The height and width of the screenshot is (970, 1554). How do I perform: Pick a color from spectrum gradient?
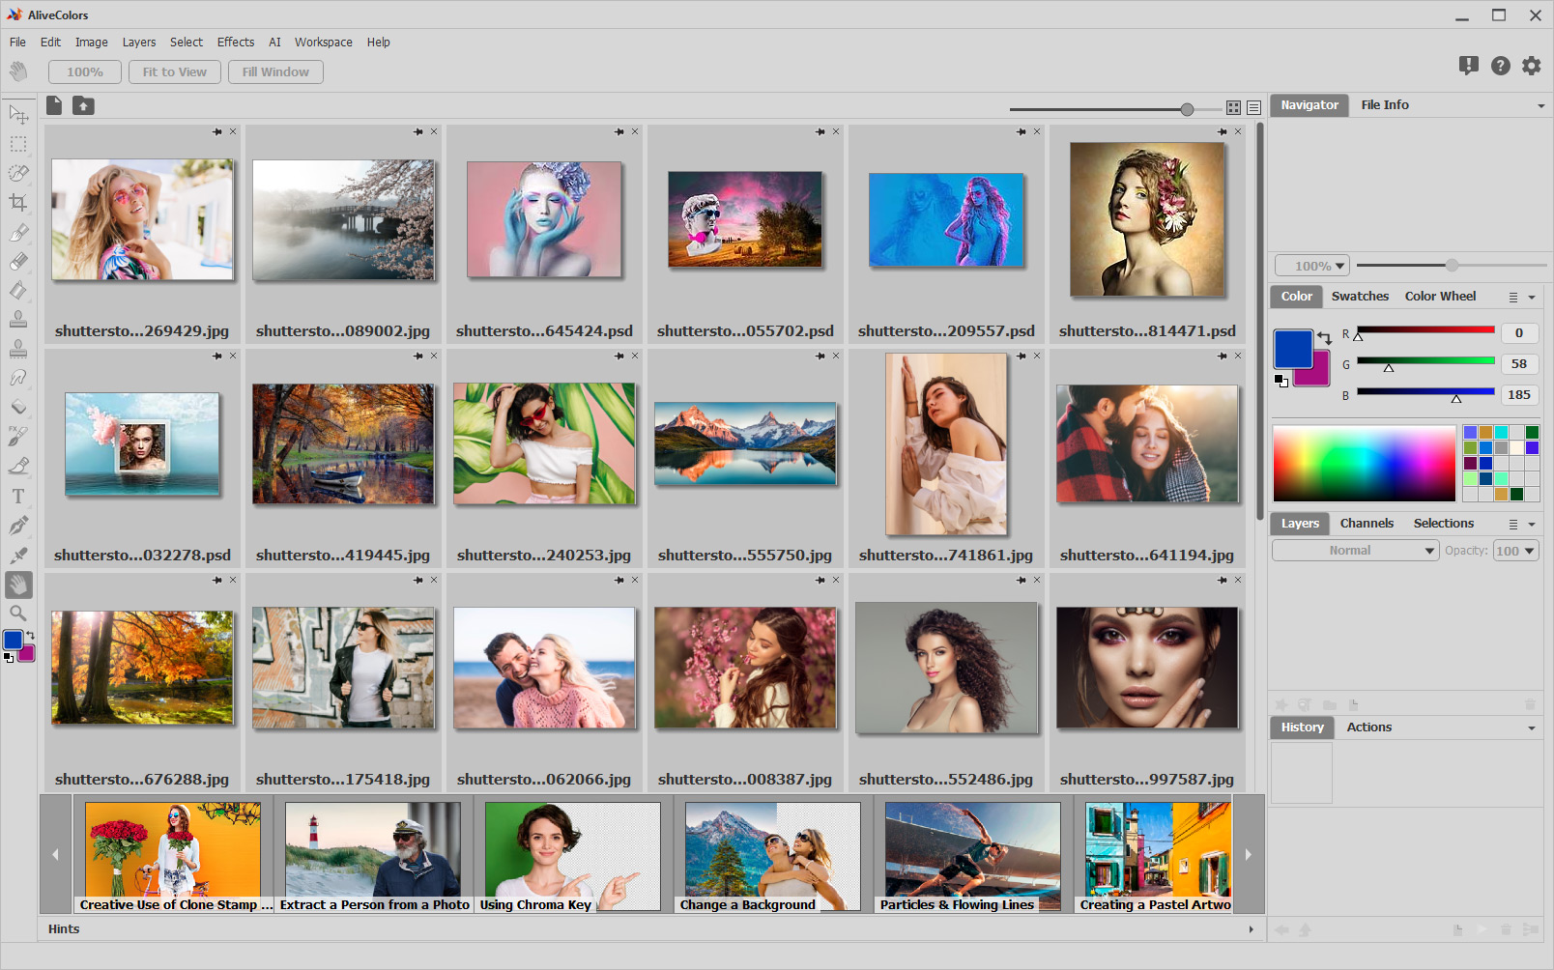pyautogui.click(x=1364, y=463)
